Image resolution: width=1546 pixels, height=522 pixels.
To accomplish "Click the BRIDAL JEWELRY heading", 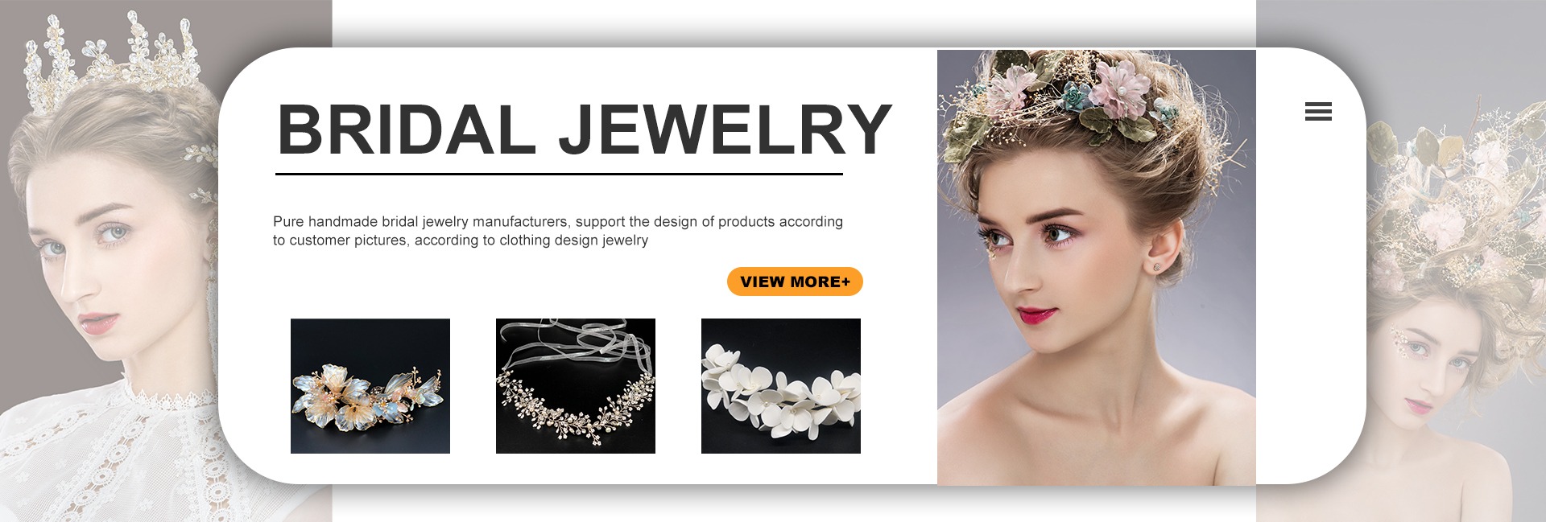I will (x=585, y=129).
